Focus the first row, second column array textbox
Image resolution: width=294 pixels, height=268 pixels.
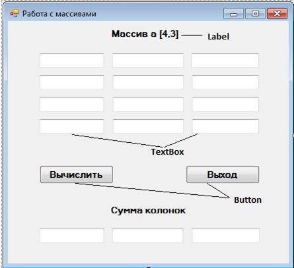pyautogui.click(x=148, y=61)
